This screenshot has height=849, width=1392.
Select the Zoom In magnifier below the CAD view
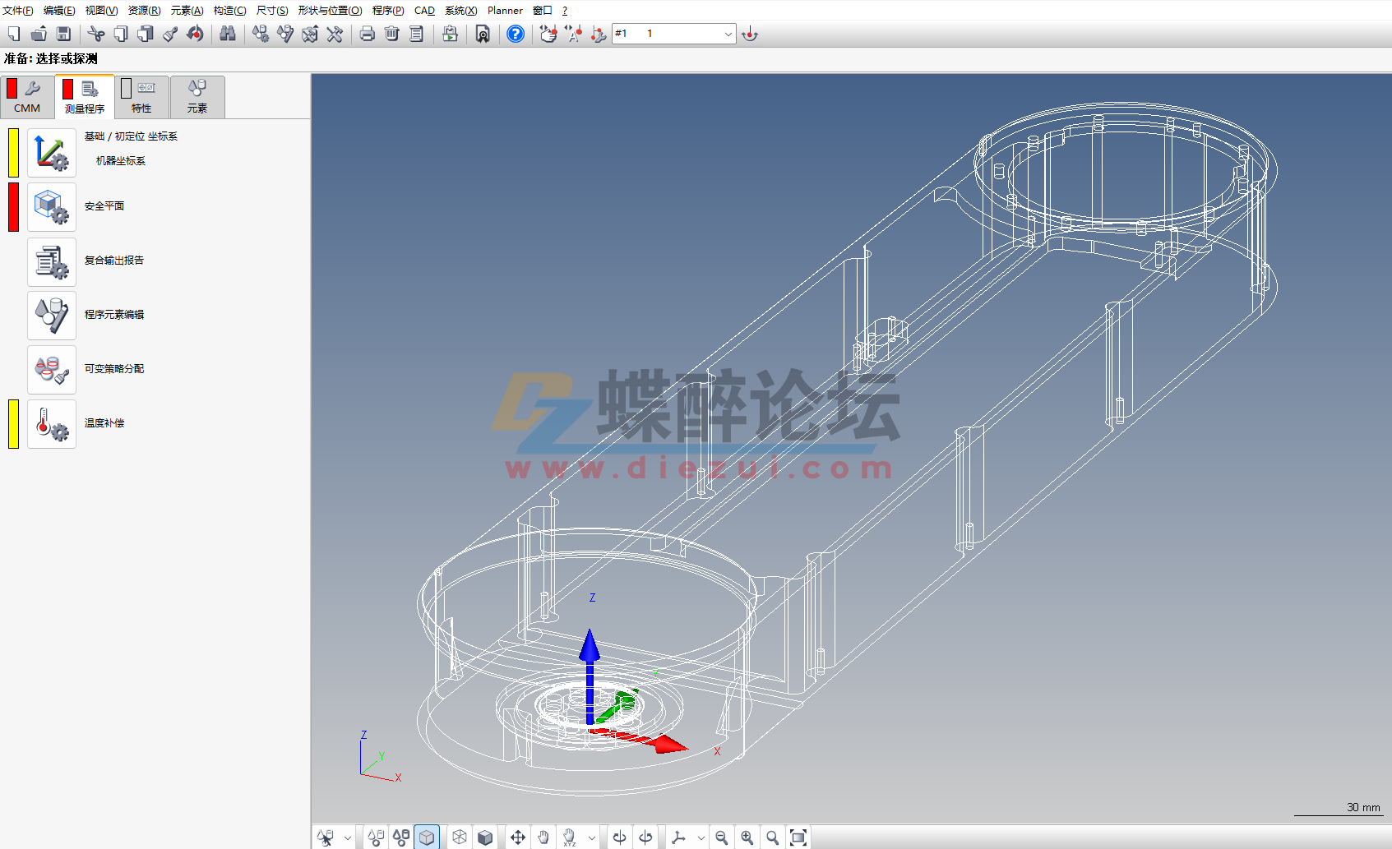click(747, 837)
